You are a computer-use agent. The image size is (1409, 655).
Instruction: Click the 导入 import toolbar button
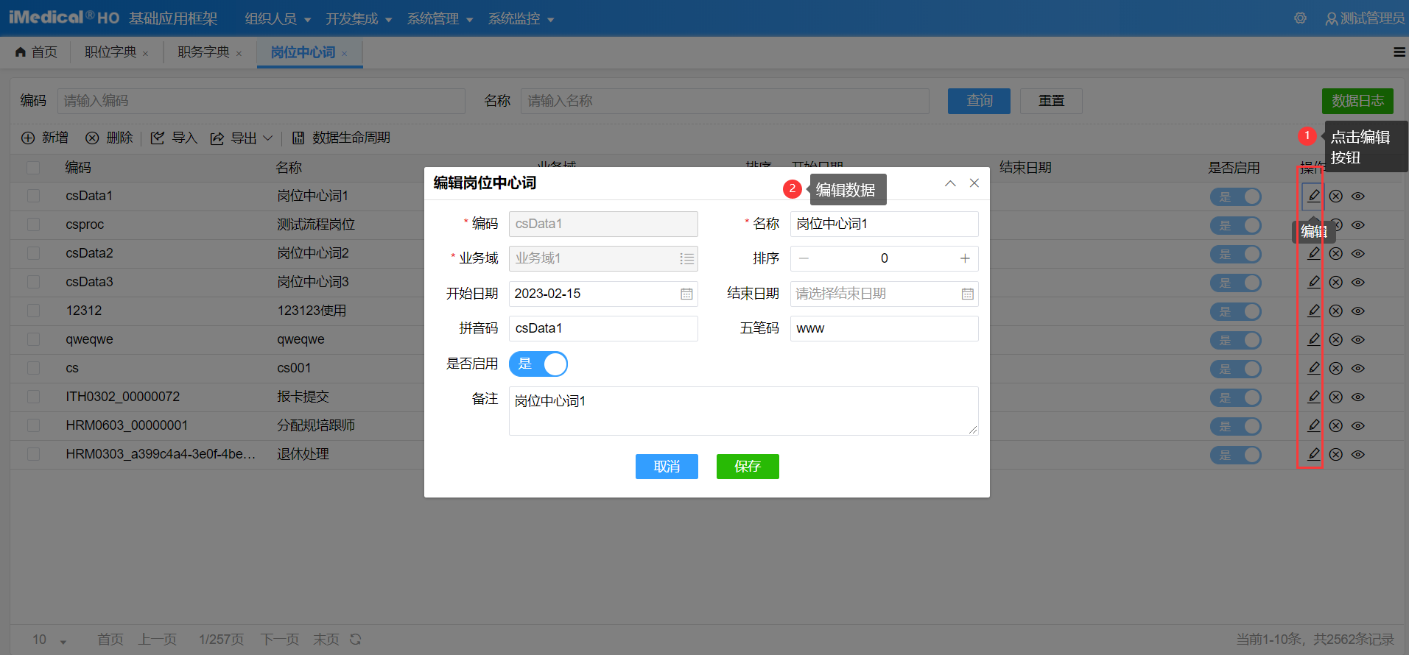tap(174, 138)
